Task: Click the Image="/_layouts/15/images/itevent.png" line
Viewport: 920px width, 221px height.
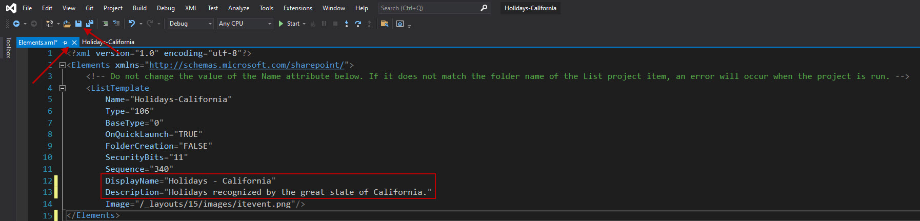Action: coord(205,204)
